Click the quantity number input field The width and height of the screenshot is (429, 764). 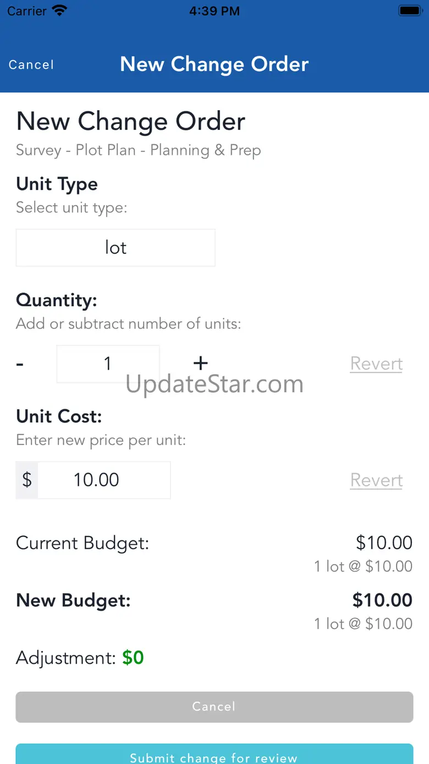tap(108, 364)
